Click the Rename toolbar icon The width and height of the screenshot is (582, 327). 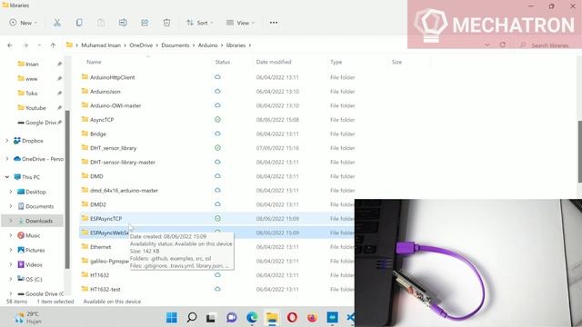coord(123,23)
